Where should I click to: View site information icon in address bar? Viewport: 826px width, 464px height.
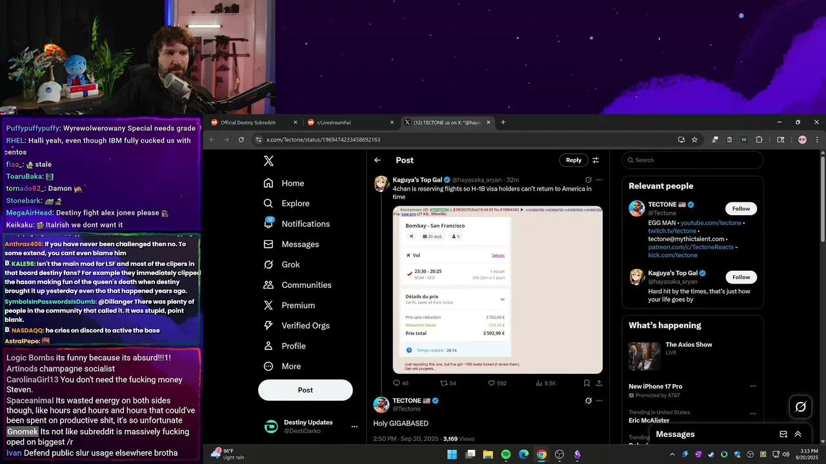[x=258, y=140]
